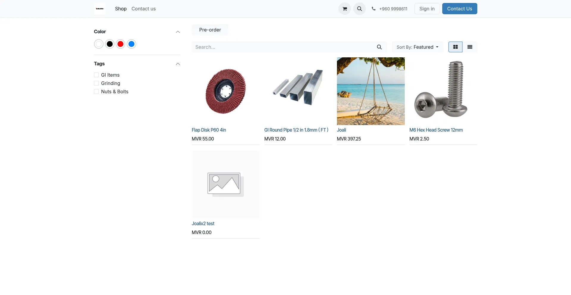Open Flap Disk P60 4in product link

point(209,130)
